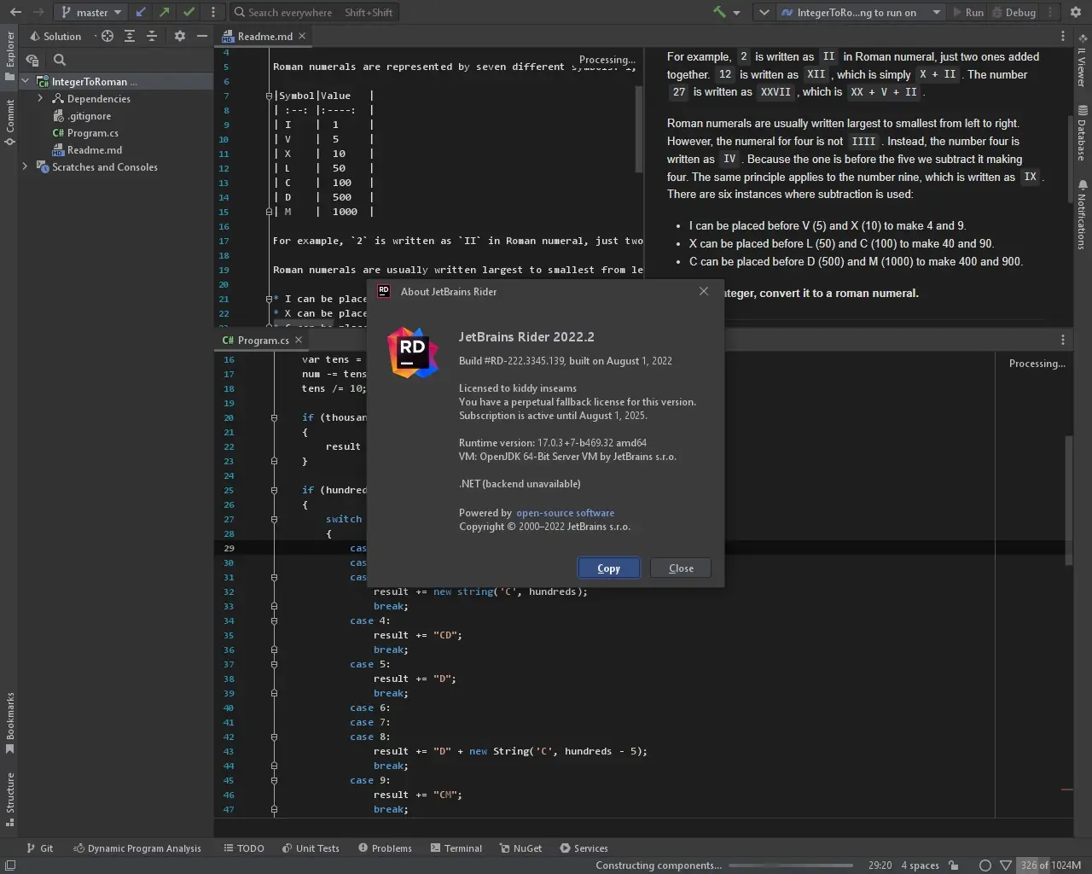Open the Structure tool window
Screen dimensions: 1092x874
[10, 800]
